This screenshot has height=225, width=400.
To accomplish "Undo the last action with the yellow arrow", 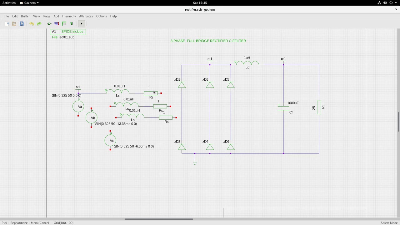I will 32,24.
